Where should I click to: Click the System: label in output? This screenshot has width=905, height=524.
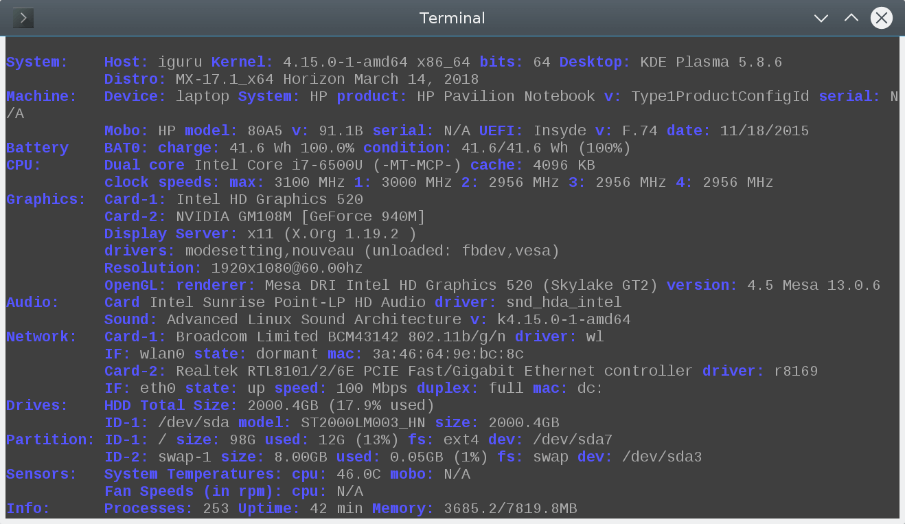click(x=37, y=62)
